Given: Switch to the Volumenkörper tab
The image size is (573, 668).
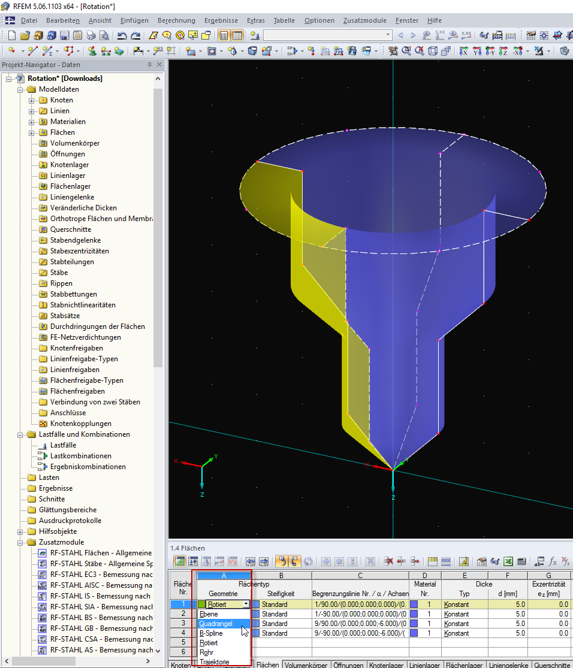Looking at the screenshot, I should click(x=306, y=664).
